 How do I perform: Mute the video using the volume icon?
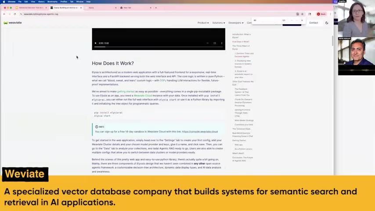pos(208,43)
